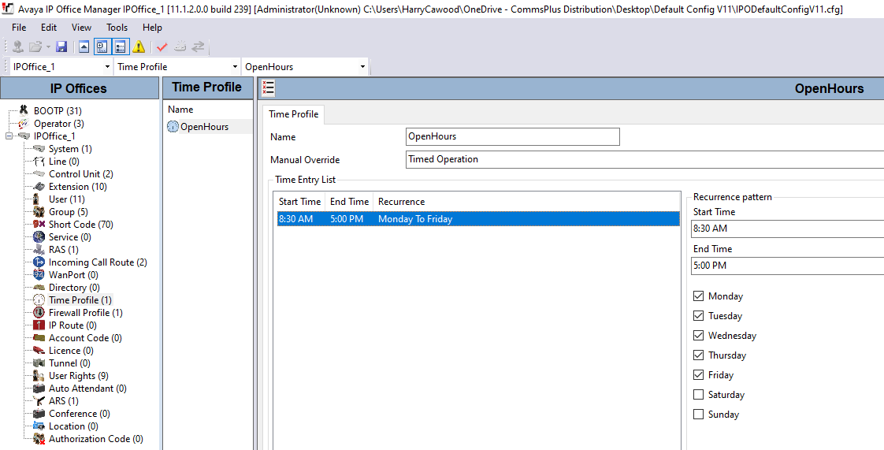Image resolution: width=884 pixels, height=450 pixels.
Task: Uncheck the Monday checkbox
Action: pos(699,296)
